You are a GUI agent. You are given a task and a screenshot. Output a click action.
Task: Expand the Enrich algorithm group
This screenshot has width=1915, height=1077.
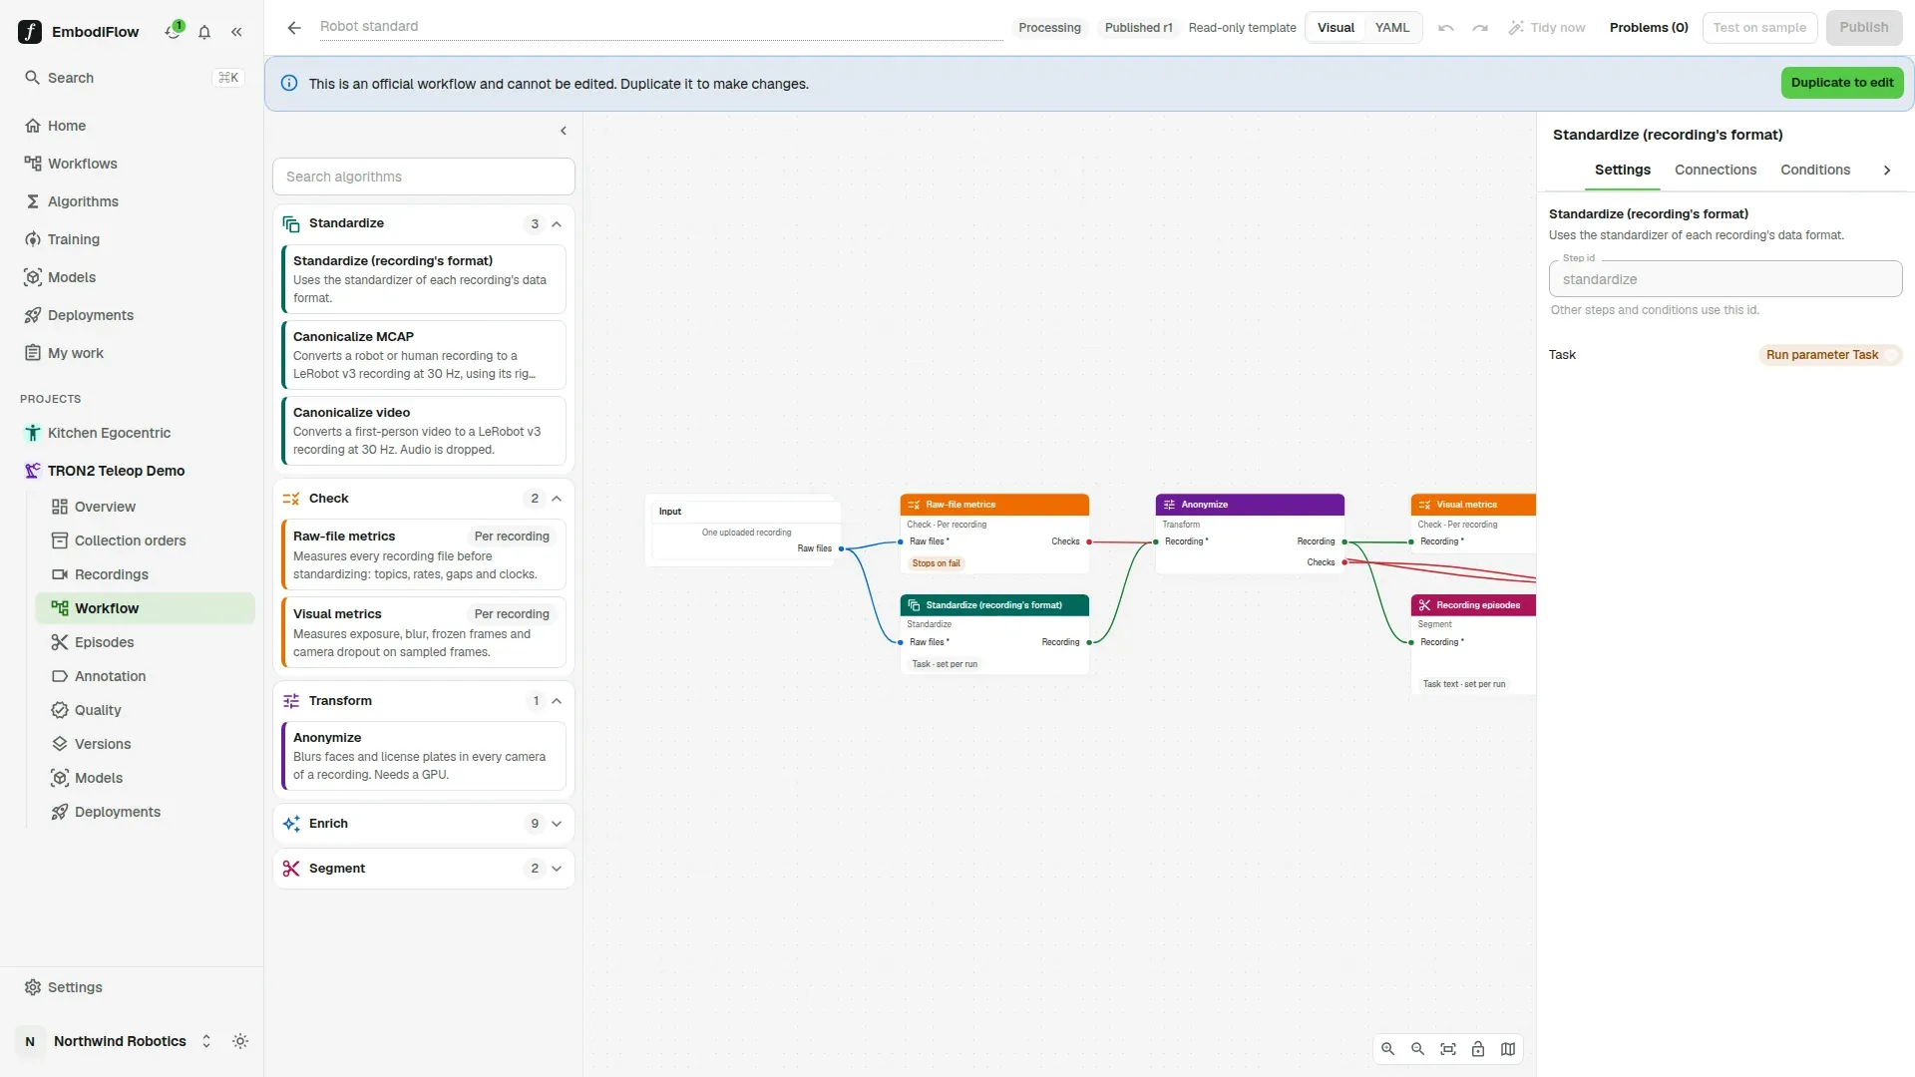[557, 824]
